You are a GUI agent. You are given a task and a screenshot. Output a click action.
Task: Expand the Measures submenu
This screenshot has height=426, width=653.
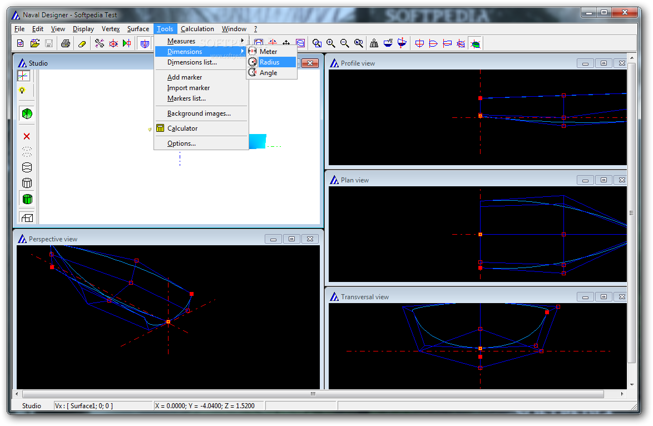(x=201, y=41)
